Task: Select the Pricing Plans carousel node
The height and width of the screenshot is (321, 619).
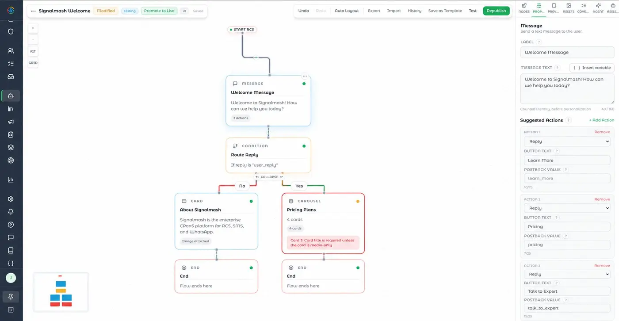Action: (323, 223)
